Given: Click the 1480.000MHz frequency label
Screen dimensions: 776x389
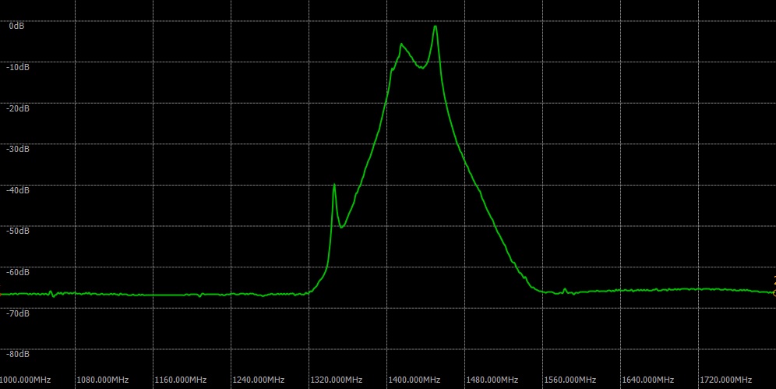Looking at the screenshot, I should click(x=492, y=380).
